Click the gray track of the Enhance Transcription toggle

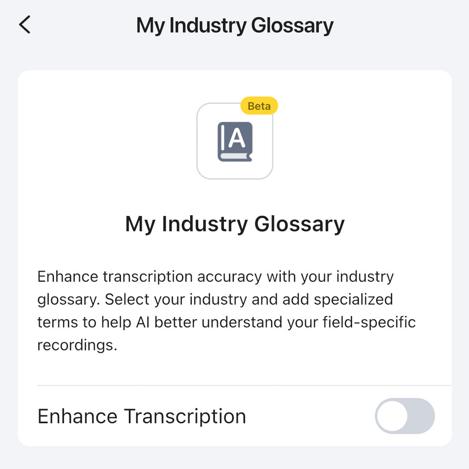pyautogui.click(x=421, y=416)
